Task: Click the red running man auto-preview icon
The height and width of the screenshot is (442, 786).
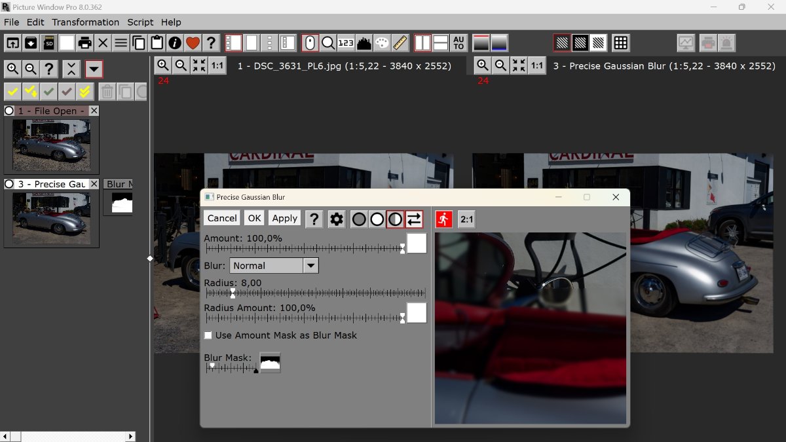Action: click(x=444, y=219)
